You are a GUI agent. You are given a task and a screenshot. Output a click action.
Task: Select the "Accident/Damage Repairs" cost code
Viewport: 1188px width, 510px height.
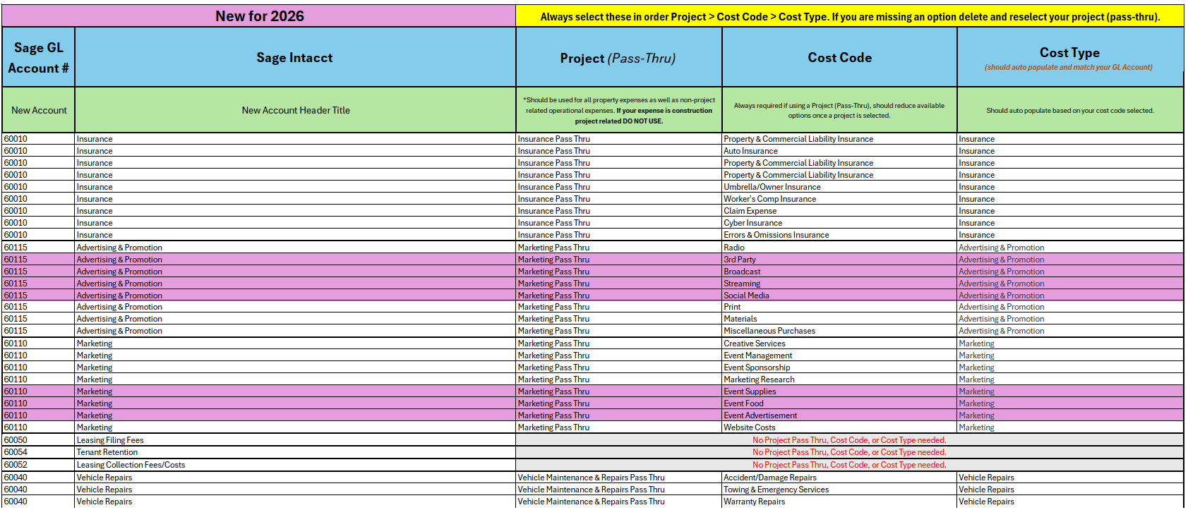click(x=839, y=478)
